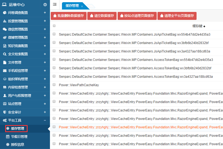Tick the select-all checkbox in table header
223x149 pixels.
tap(54, 26)
